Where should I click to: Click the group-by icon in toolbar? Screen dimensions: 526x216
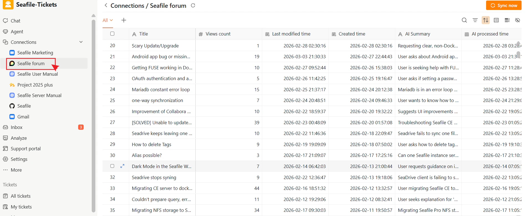[x=496, y=20]
